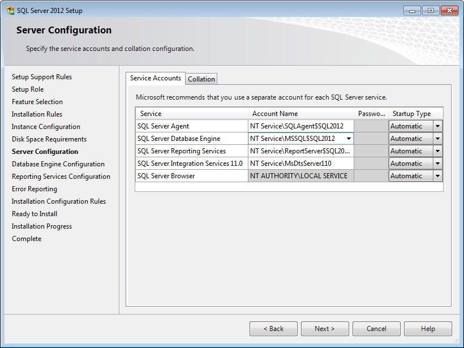Click the Service column header
This screenshot has width=464, height=348.
tap(192, 114)
